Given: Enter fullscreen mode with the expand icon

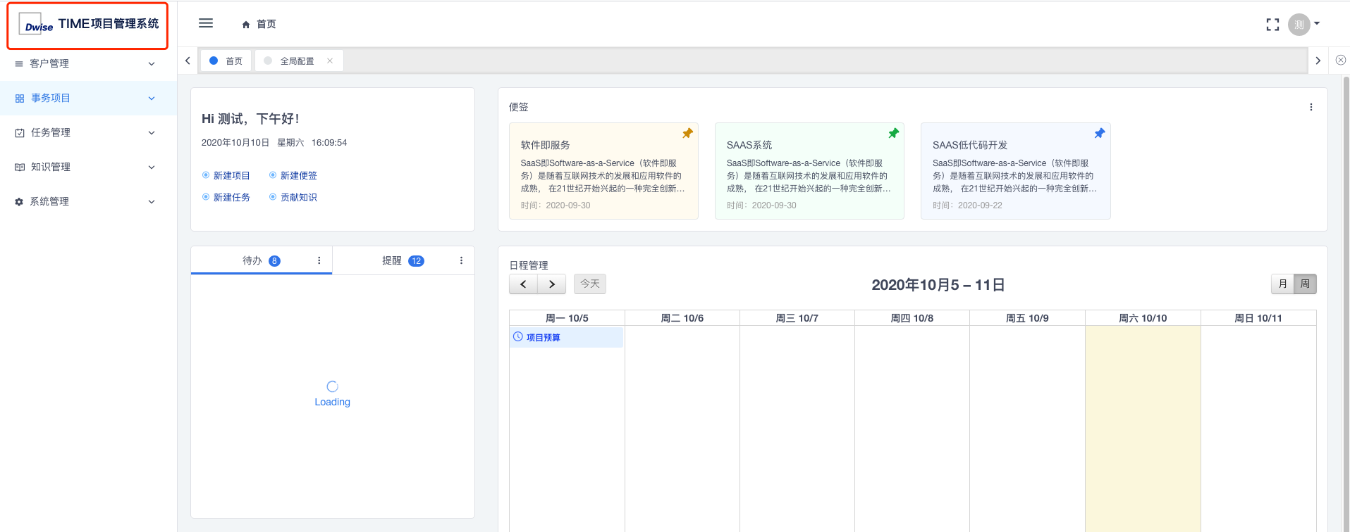Looking at the screenshot, I should [x=1272, y=25].
